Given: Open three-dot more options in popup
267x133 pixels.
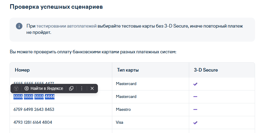Looking at the screenshot, I should tap(81, 88).
